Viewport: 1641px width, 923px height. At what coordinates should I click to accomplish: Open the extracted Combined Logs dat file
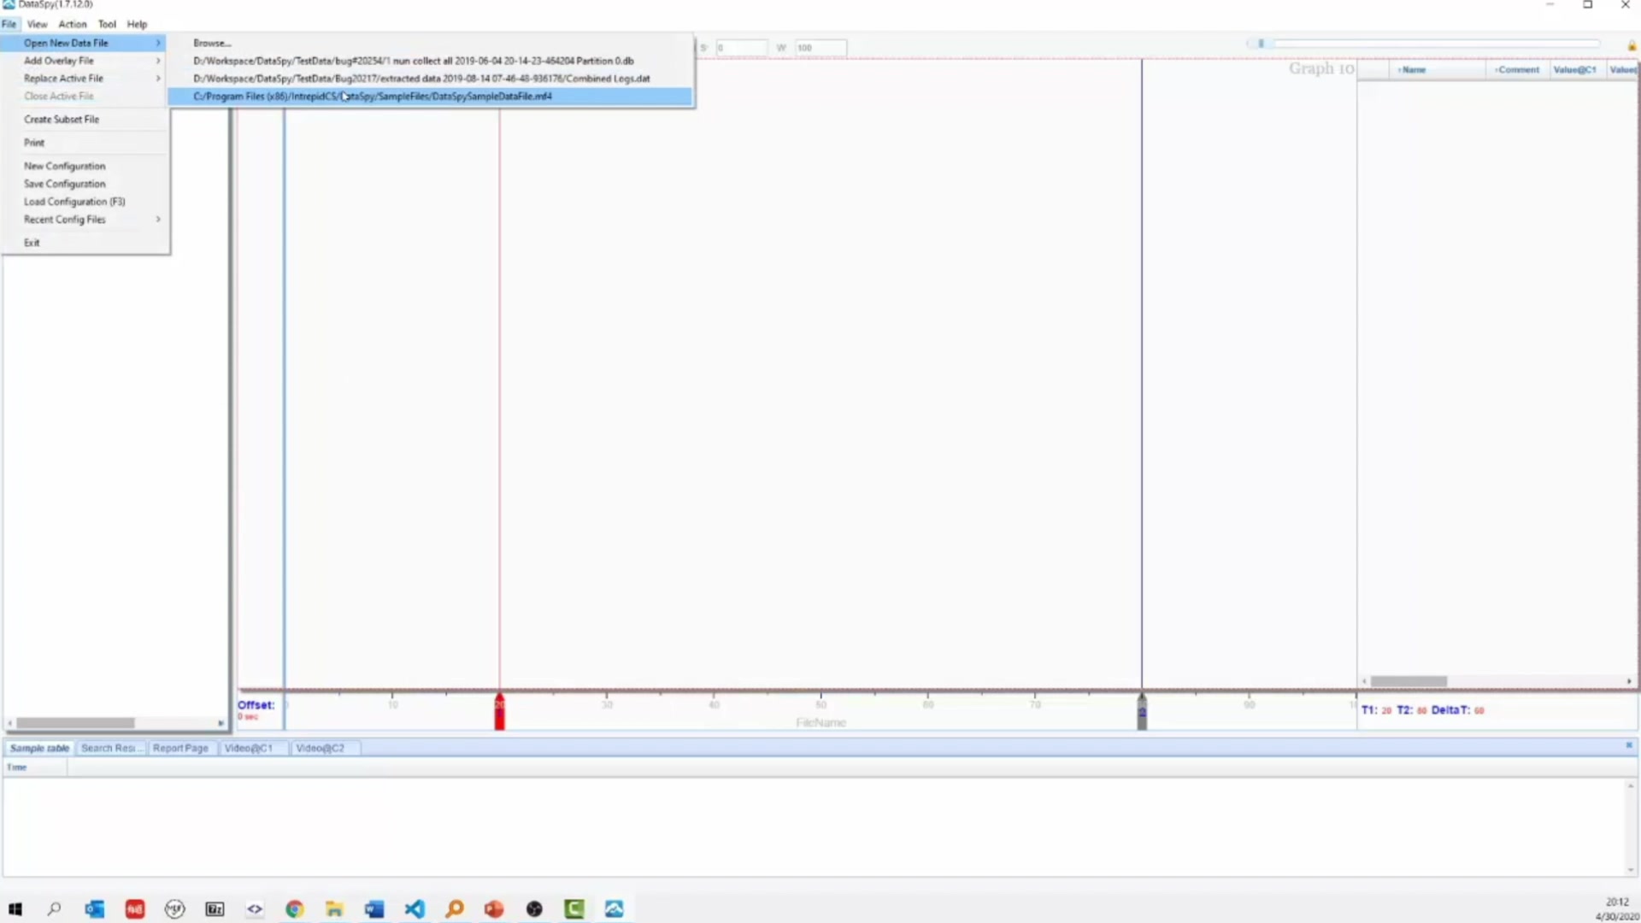[421, 78]
